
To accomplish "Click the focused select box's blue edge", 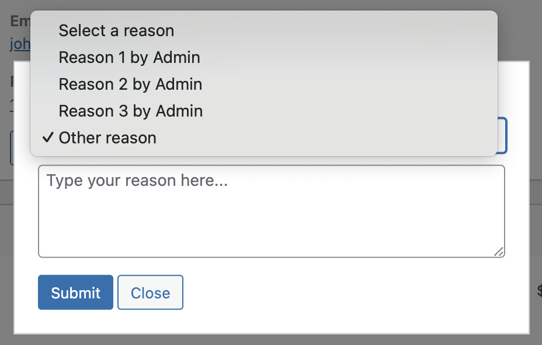I will coord(503,136).
